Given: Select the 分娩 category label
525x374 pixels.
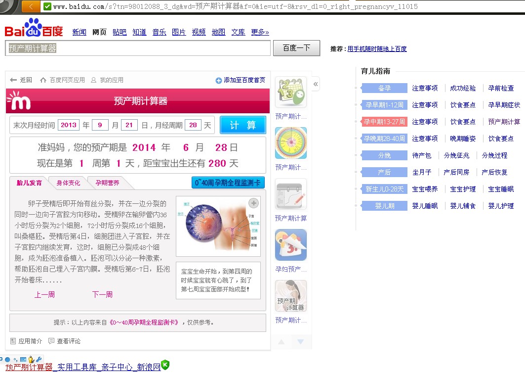Looking at the screenshot, I should [384, 155].
